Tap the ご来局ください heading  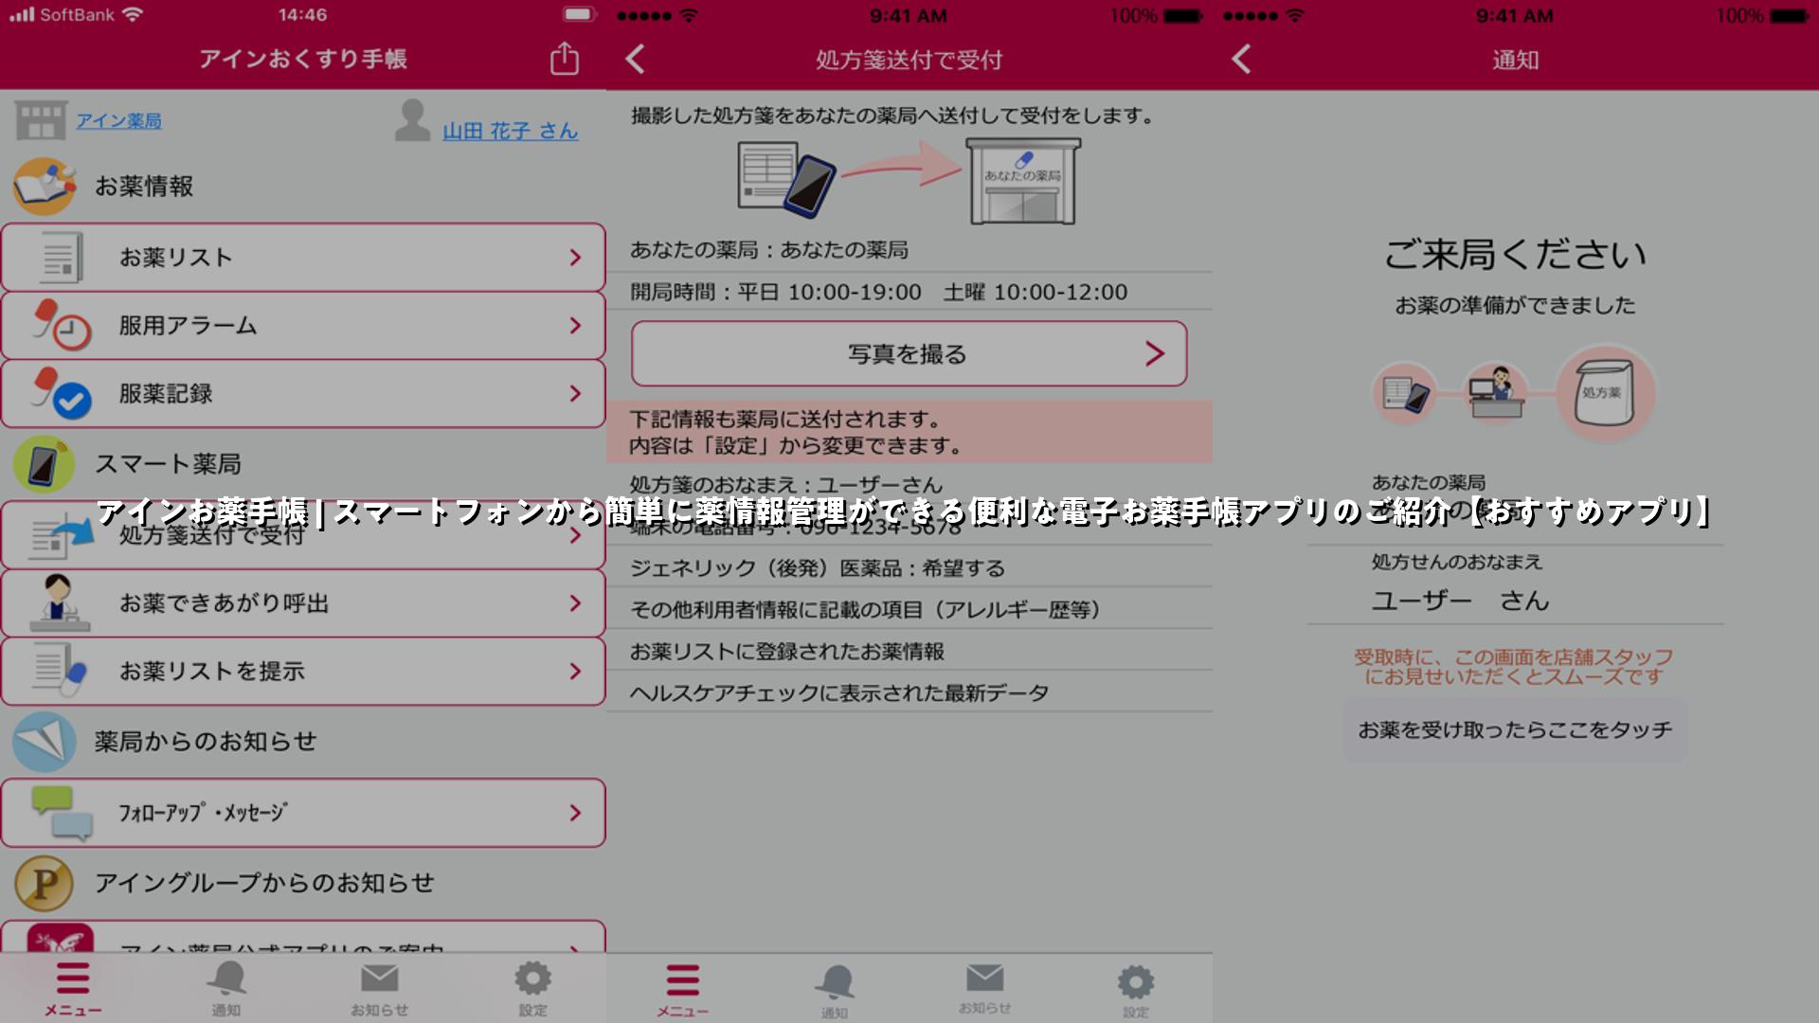(1515, 255)
